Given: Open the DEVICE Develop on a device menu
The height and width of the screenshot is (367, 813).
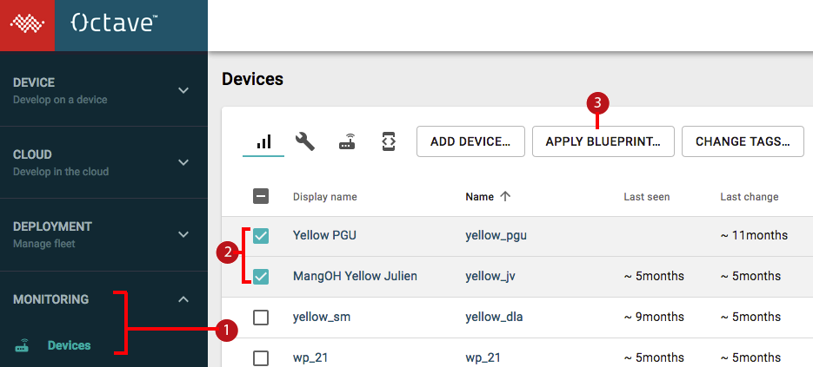Looking at the screenshot, I should [103, 90].
